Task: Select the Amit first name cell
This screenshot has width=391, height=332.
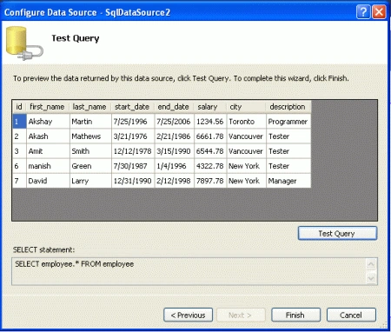Action: 48,151
